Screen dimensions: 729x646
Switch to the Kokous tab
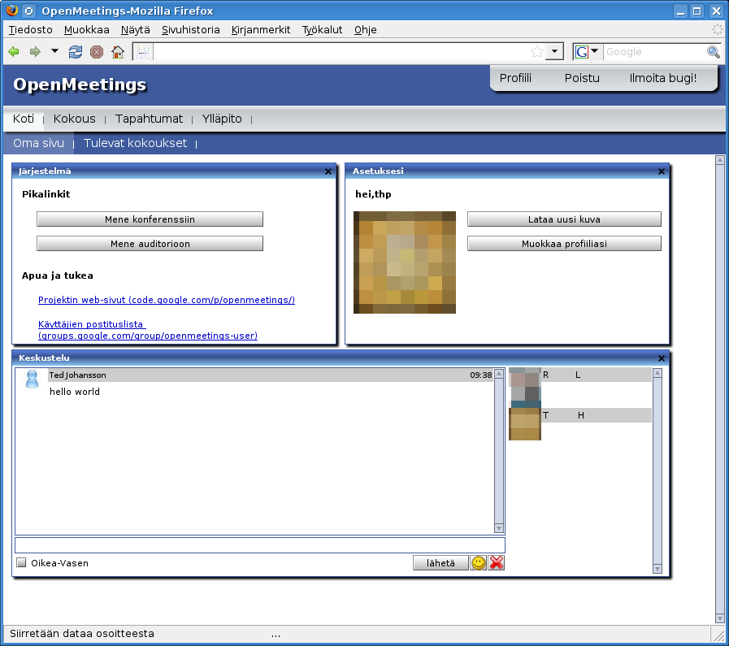click(75, 119)
